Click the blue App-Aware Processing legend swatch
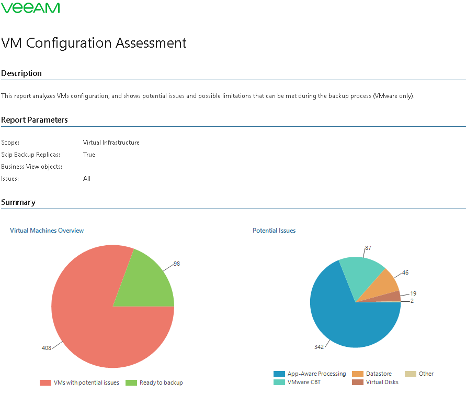This screenshot has height=393, width=466. tap(279, 374)
